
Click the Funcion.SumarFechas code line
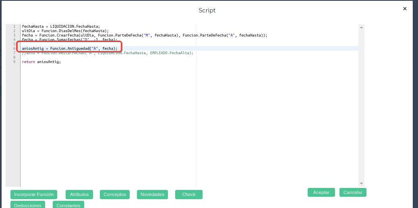coord(69,40)
